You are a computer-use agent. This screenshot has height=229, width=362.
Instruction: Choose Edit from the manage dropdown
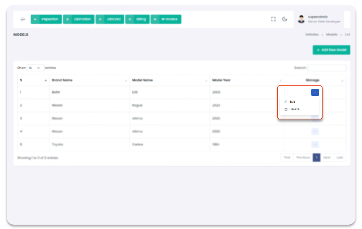coord(292,102)
